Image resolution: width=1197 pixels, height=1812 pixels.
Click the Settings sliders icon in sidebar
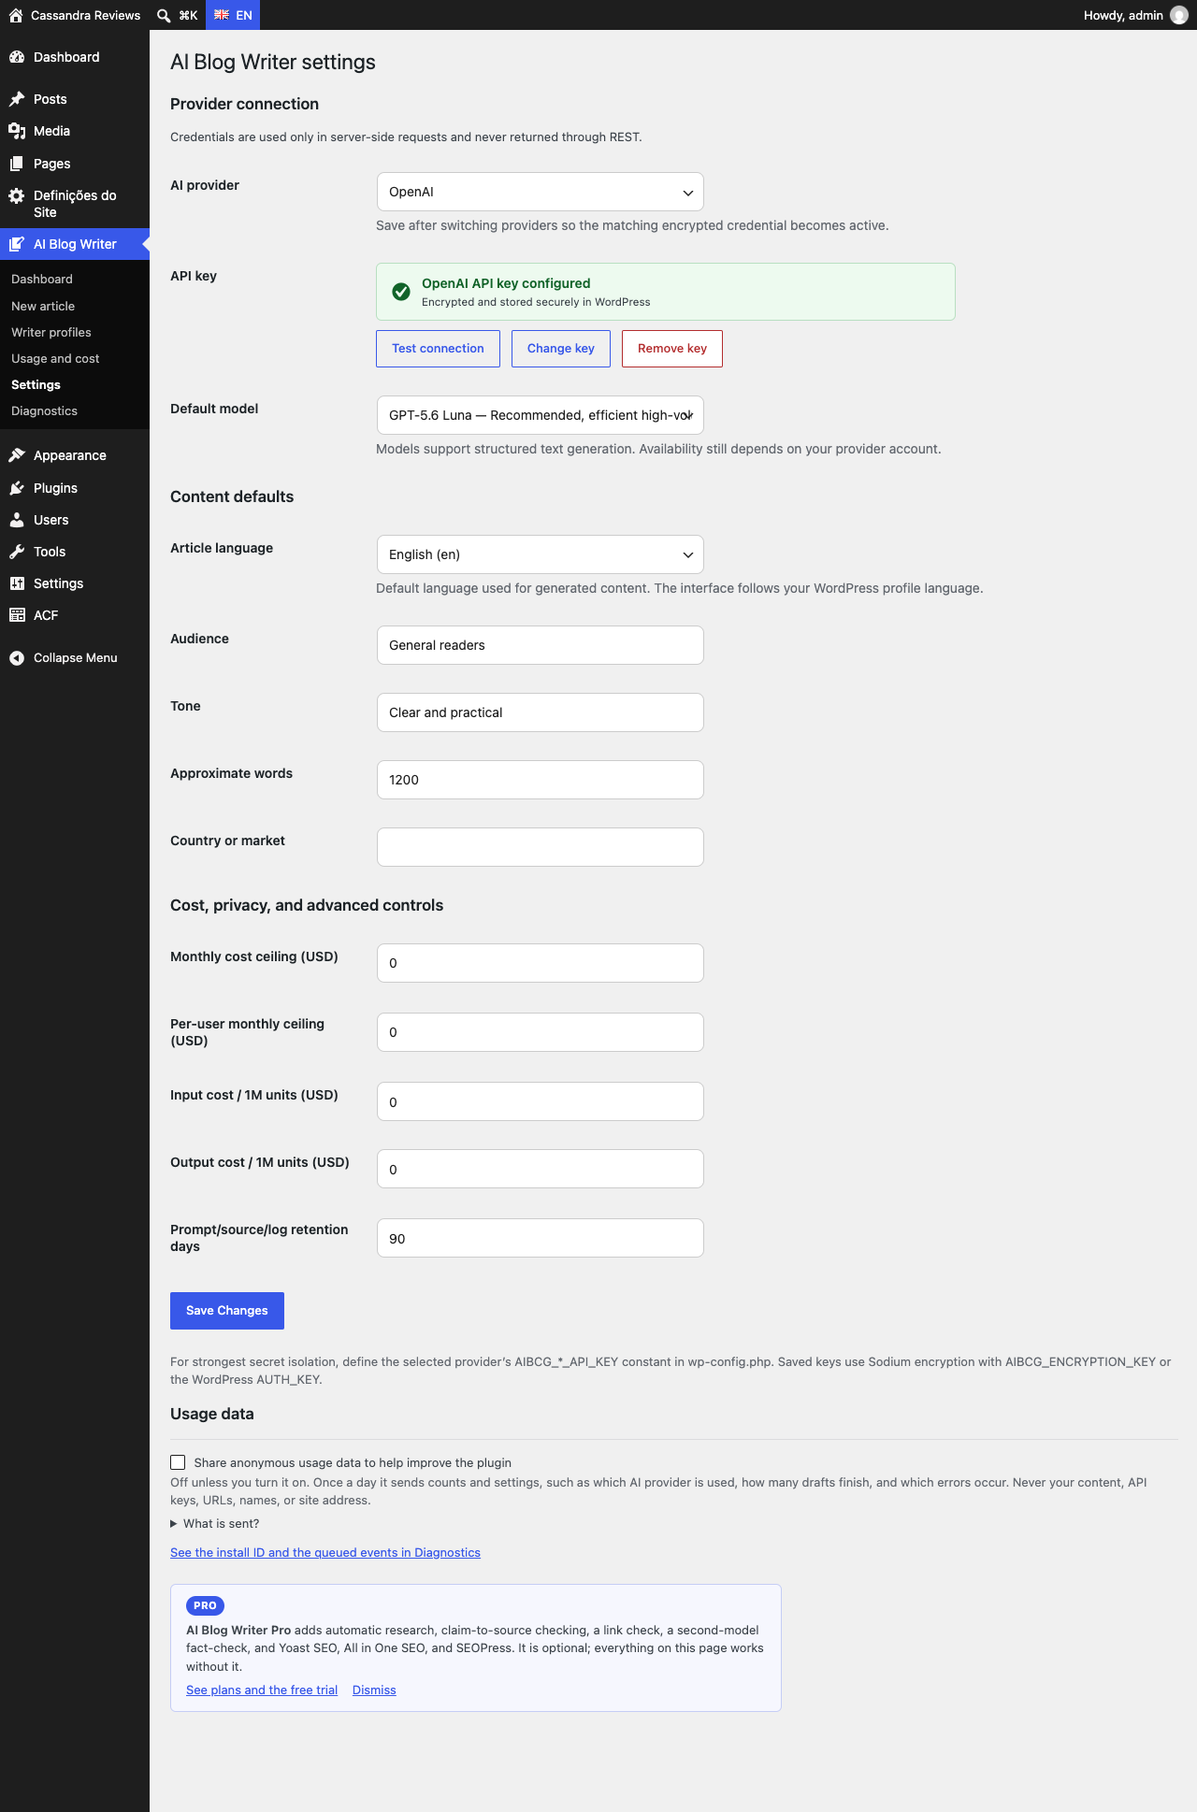pyautogui.click(x=17, y=583)
